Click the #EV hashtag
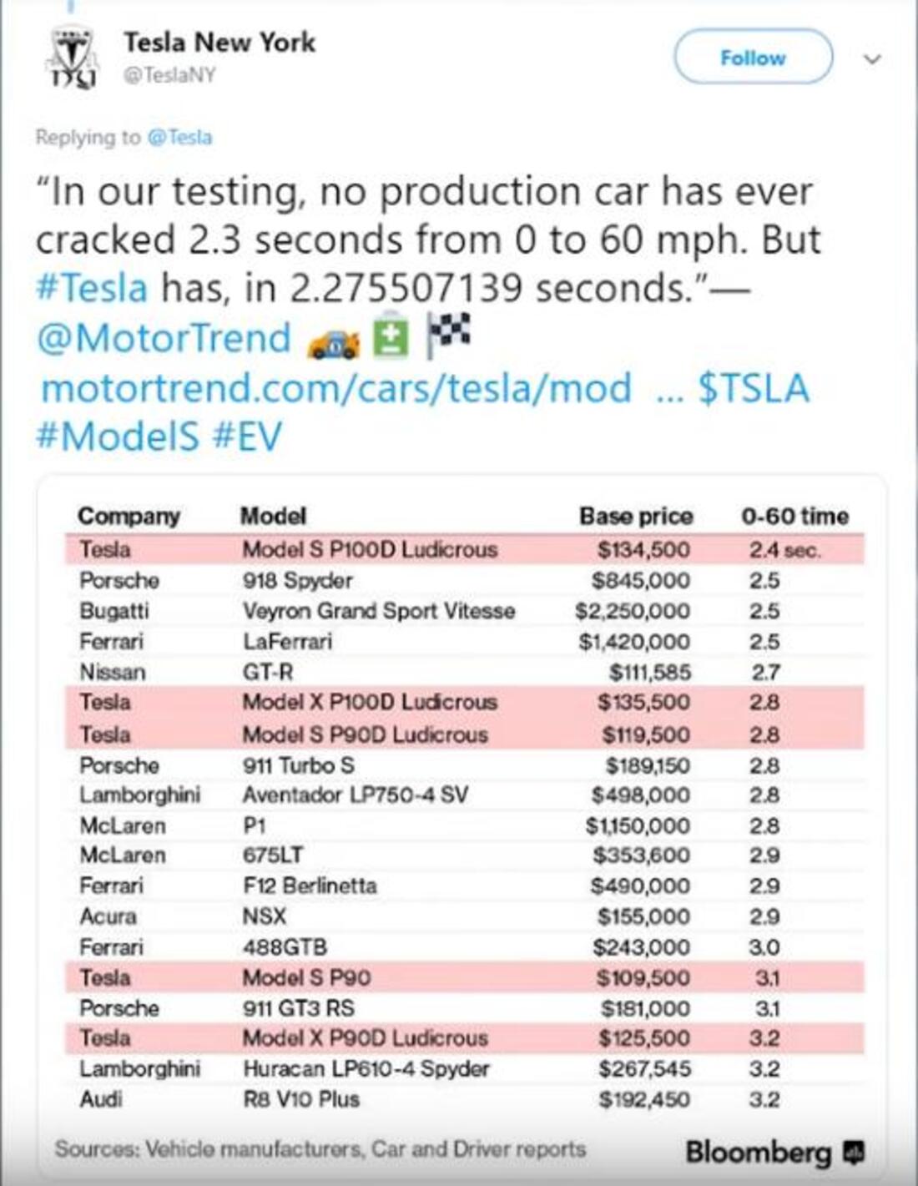This screenshot has height=1186, width=918. coord(248,437)
